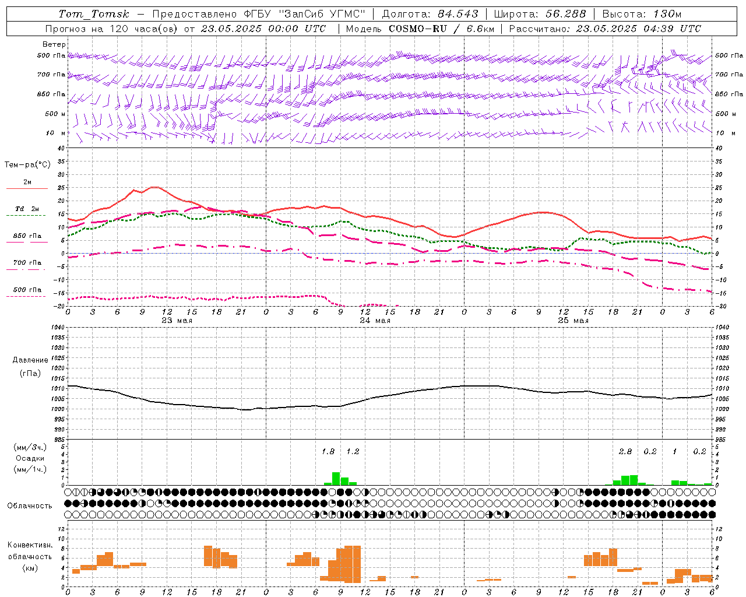Click the station title Tom_Tomsk
746x597 pixels.
pos(94,14)
